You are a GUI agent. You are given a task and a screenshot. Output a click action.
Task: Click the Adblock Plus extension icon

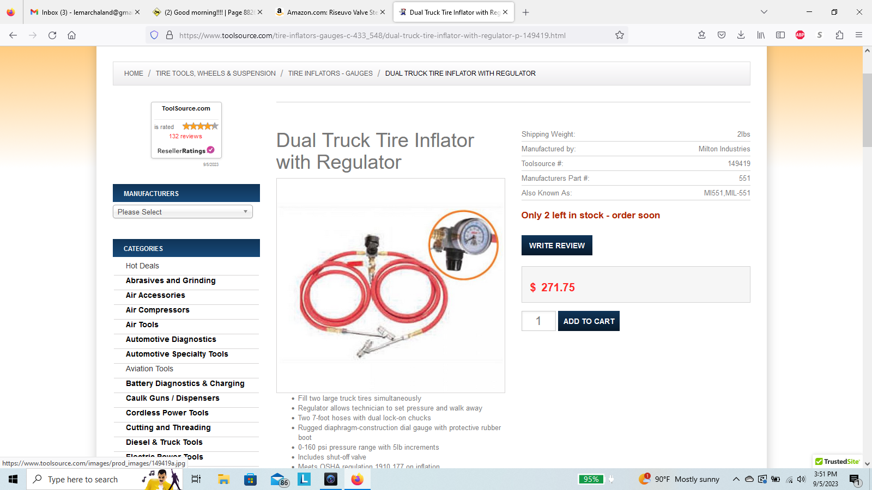point(800,35)
